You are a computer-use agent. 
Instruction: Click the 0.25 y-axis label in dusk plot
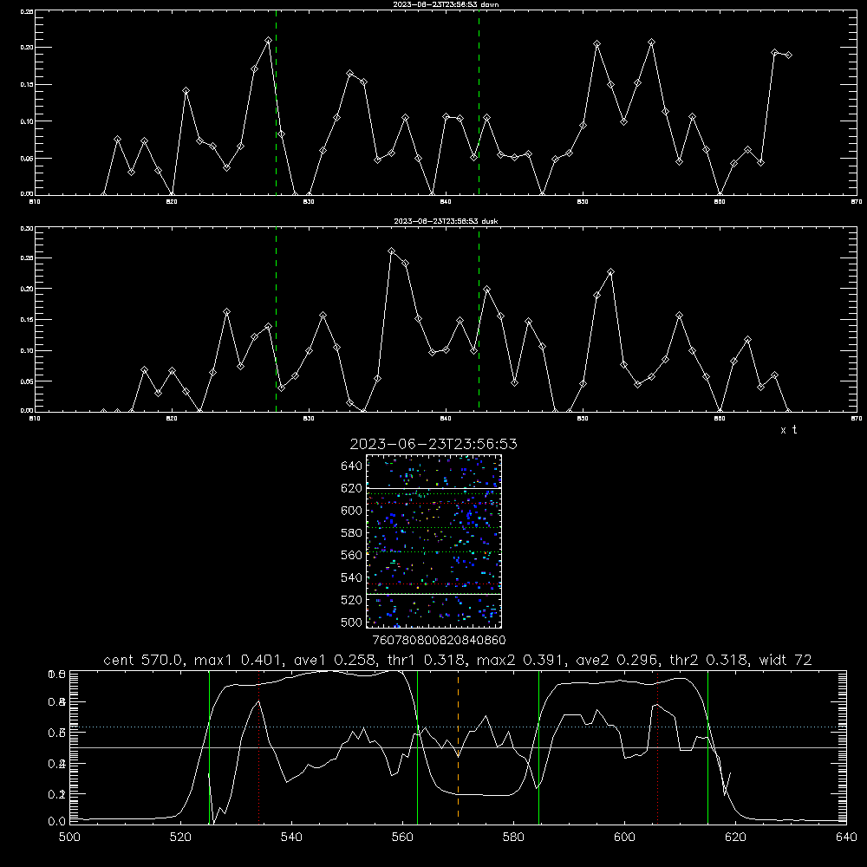[x=27, y=258]
